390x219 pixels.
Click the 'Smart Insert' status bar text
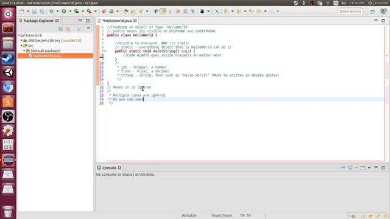[222, 215]
